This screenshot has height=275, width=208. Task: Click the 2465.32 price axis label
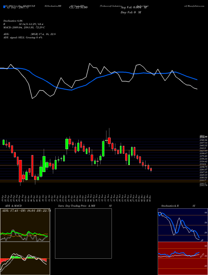(203, 145)
